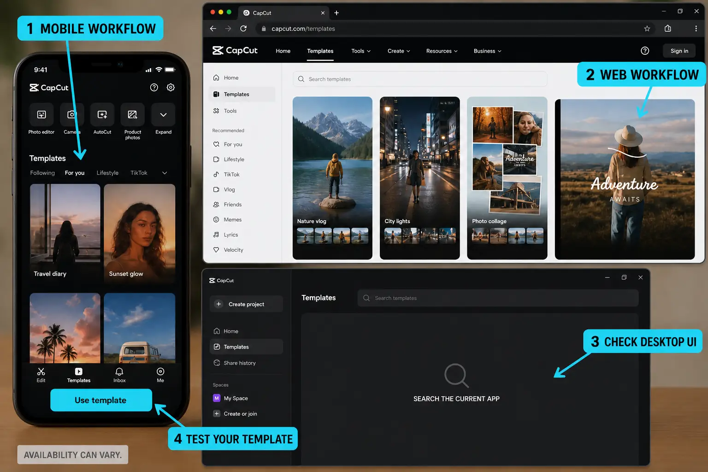The width and height of the screenshot is (708, 472).
Task: Open settings gear on the phone
Action: point(171,88)
